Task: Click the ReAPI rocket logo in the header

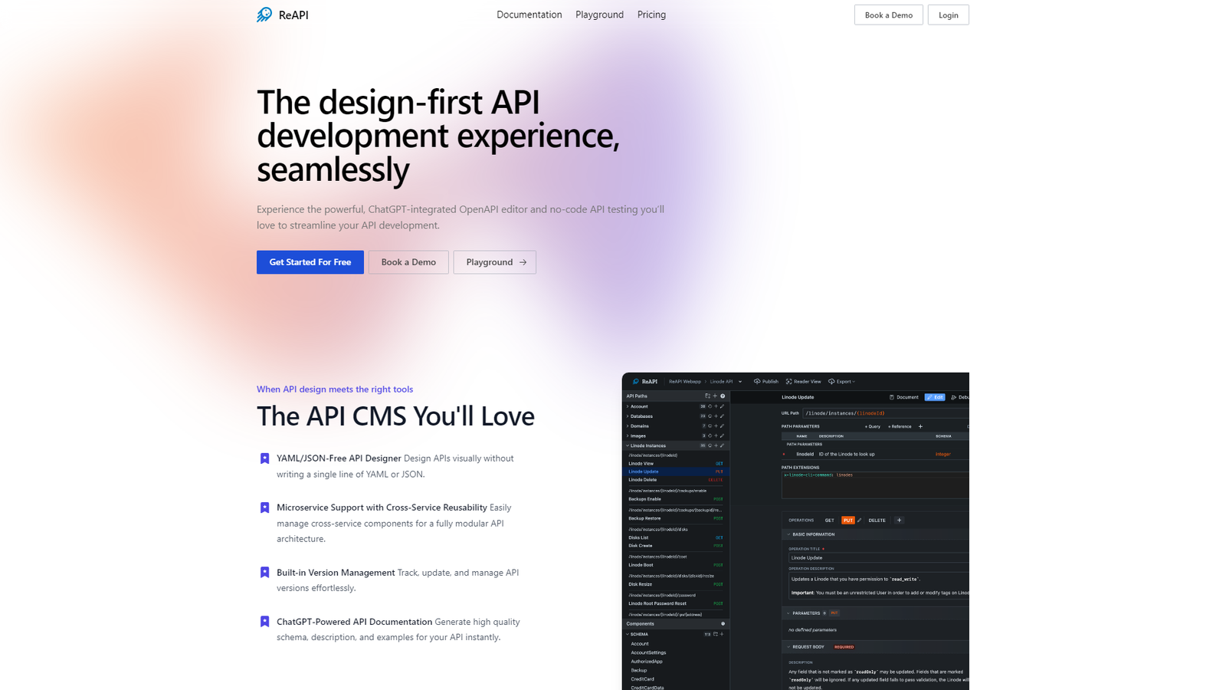Action: pos(264,15)
